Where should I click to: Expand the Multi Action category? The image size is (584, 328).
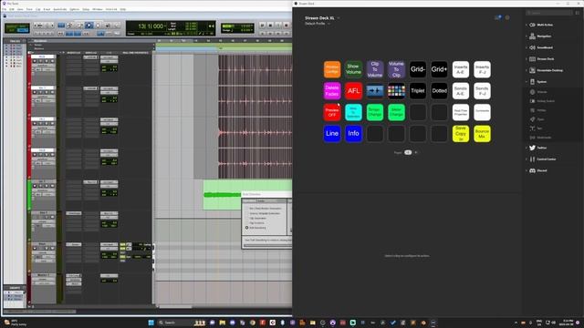(541, 25)
